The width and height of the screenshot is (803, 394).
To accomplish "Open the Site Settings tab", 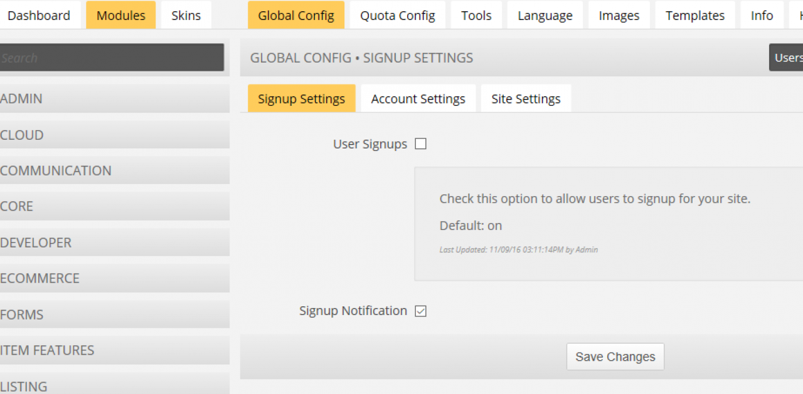I will click(526, 99).
